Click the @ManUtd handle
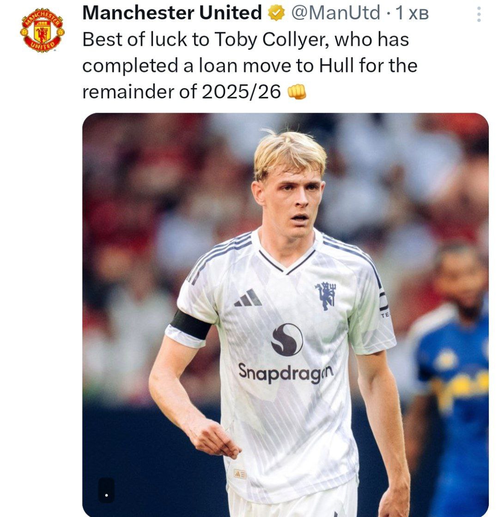This screenshot has height=517, width=499. tap(335, 14)
